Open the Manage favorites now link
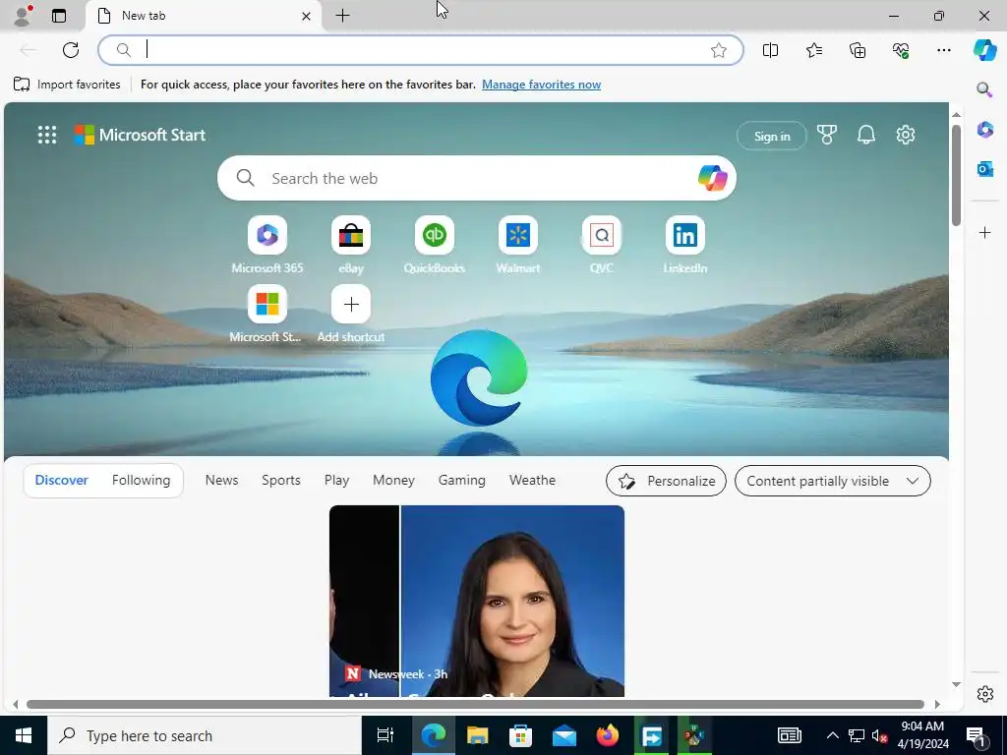Viewport: 1007px width, 755px height. tap(542, 85)
